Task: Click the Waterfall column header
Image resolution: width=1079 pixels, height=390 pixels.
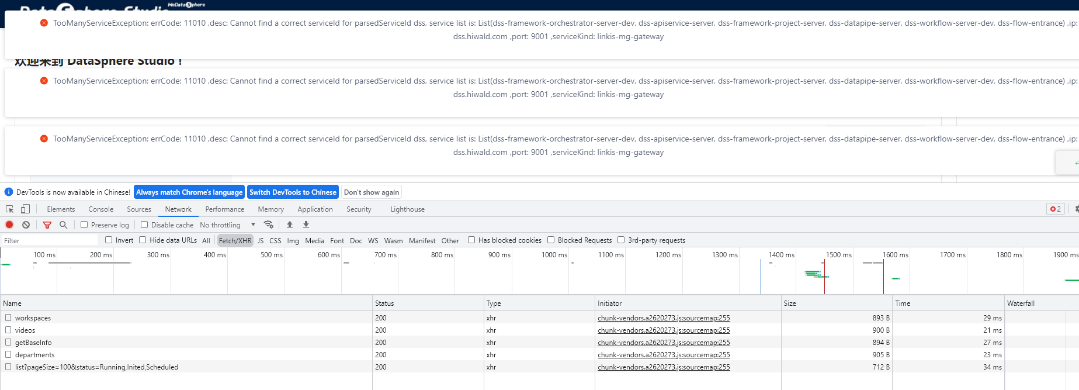Action: (1042, 303)
